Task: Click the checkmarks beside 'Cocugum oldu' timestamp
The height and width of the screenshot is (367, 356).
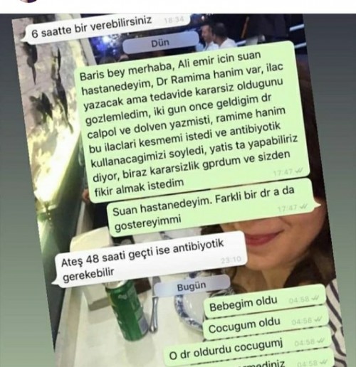Action: click(x=318, y=320)
